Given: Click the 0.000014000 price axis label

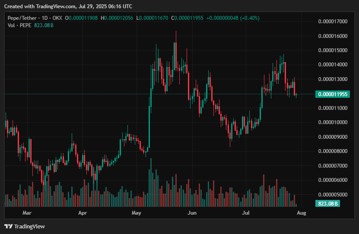Looking at the screenshot, I should click(x=333, y=65).
